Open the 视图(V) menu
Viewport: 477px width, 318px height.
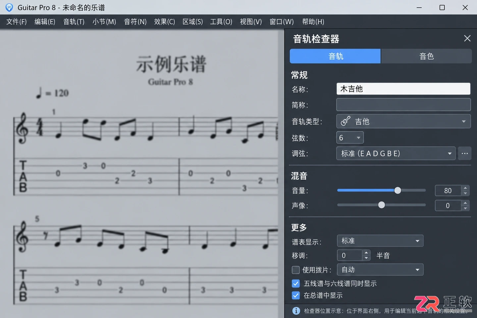[251, 22]
